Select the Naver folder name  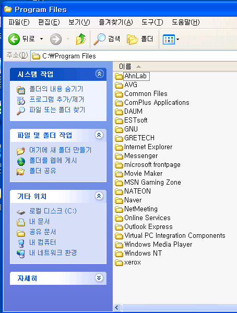[x=133, y=200]
